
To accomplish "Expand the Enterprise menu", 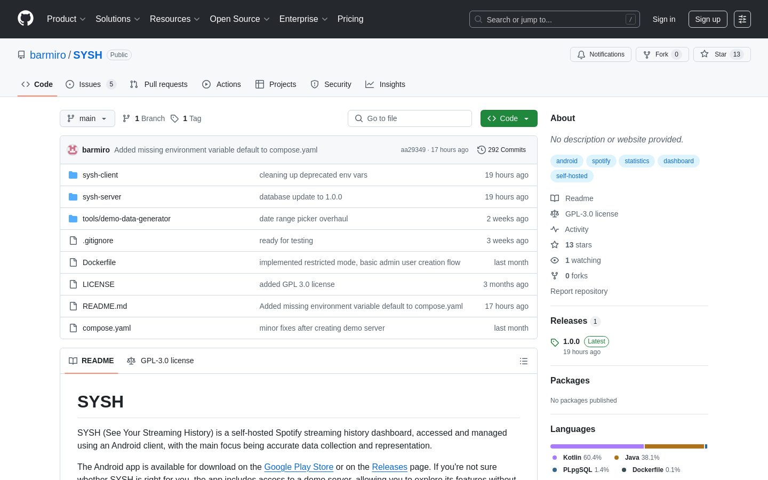I will [303, 19].
